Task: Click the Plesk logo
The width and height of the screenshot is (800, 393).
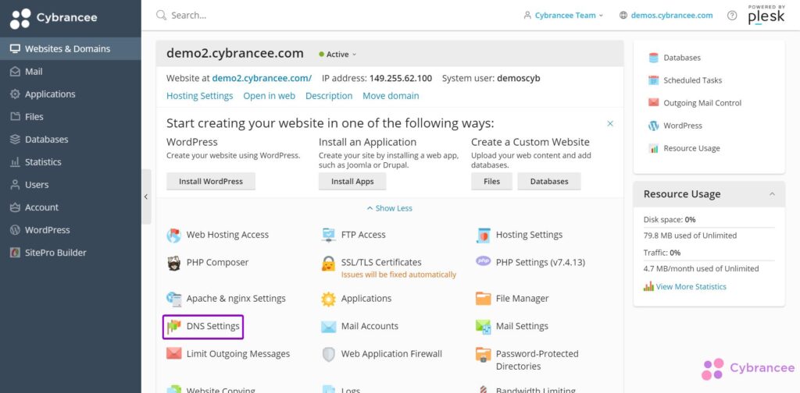Action: pyautogui.click(x=766, y=15)
